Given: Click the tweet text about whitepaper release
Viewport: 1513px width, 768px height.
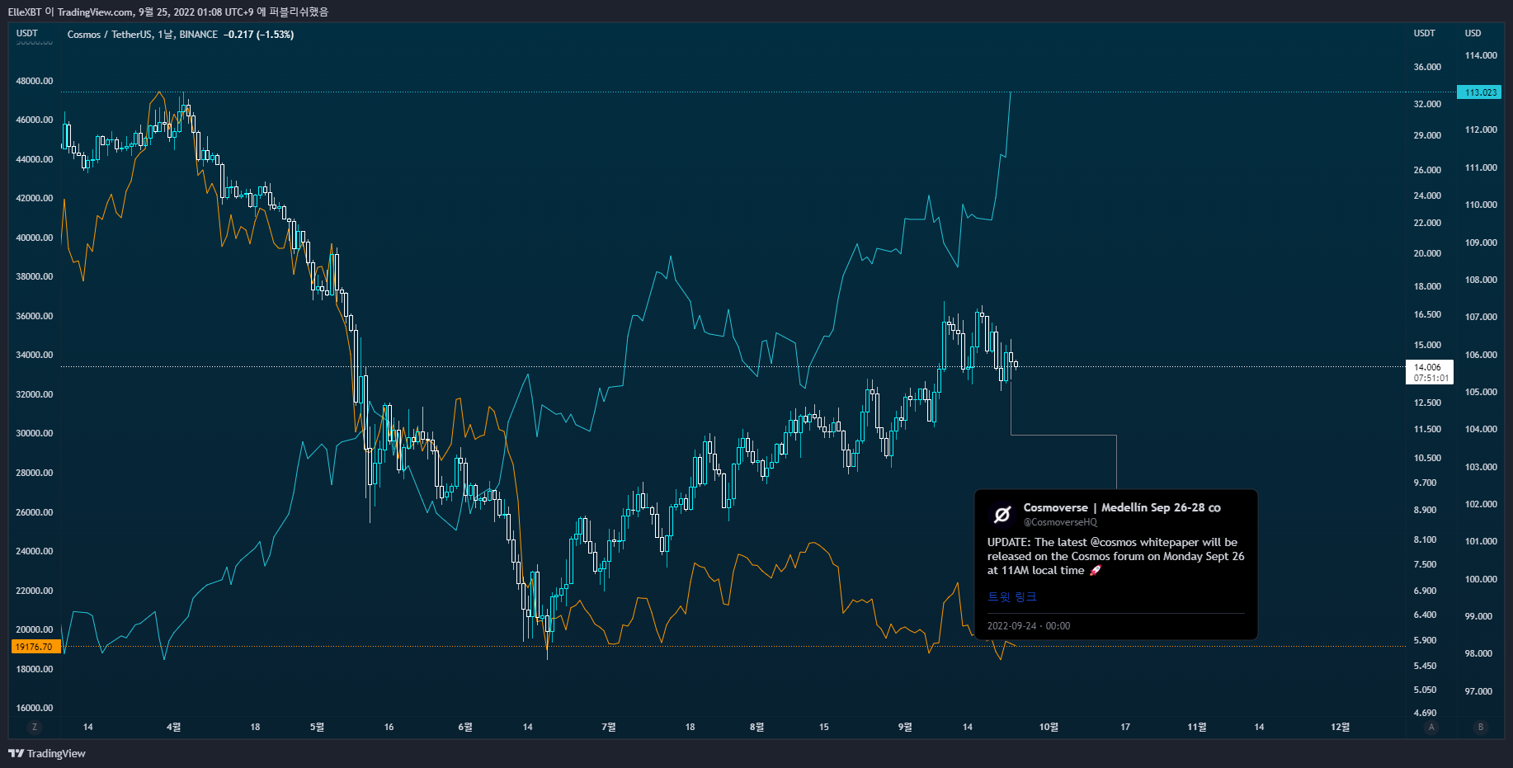Looking at the screenshot, I should pos(1116,556).
